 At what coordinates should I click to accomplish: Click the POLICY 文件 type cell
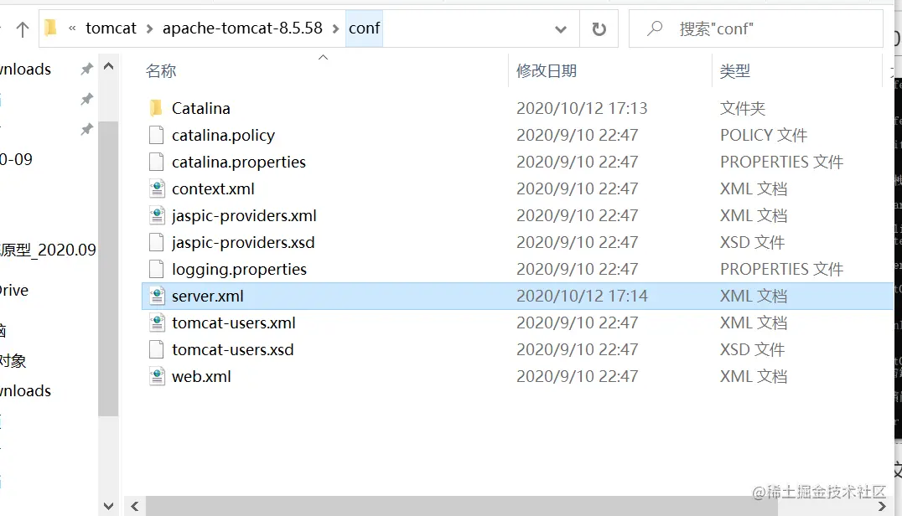point(764,135)
